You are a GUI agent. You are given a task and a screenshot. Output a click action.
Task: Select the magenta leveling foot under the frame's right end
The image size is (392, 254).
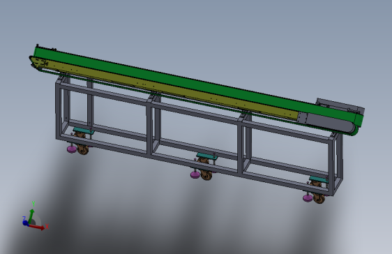click(308, 198)
